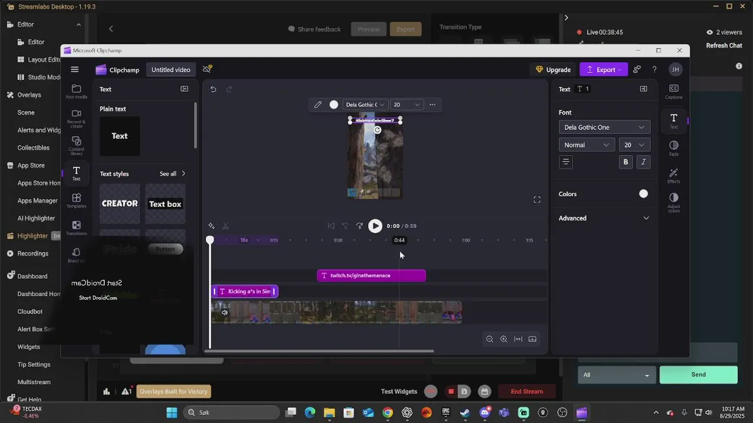Undo the last edit
This screenshot has width=753, height=423.
pyautogui.click(x=213, y=89)
